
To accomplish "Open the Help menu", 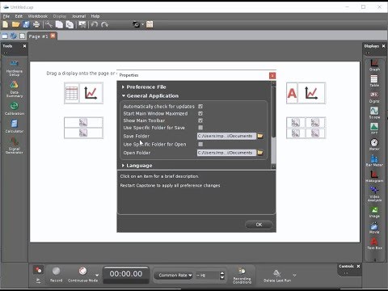I will pos(95,16).
